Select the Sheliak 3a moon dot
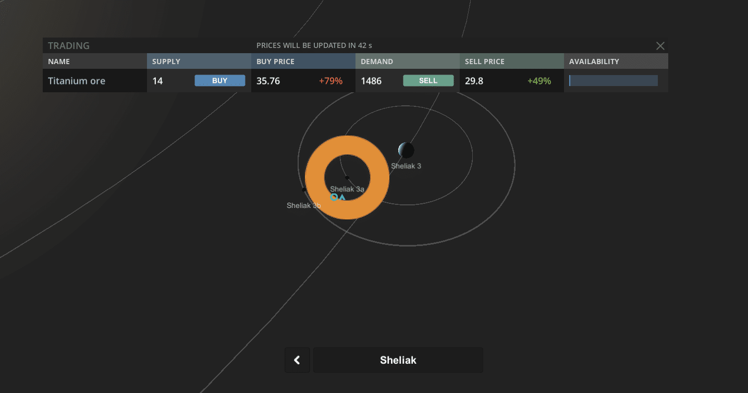Viewport: 748px width, 393px height. (347, 178)
